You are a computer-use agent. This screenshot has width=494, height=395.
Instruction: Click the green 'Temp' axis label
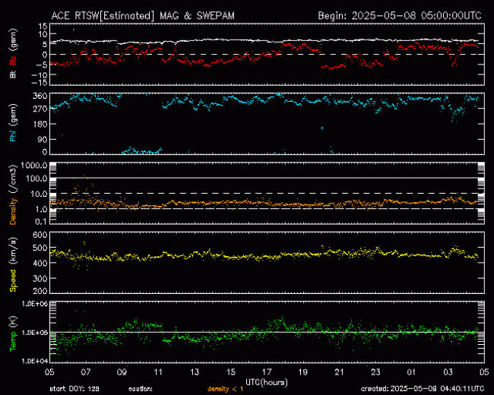tap(13, 343)
